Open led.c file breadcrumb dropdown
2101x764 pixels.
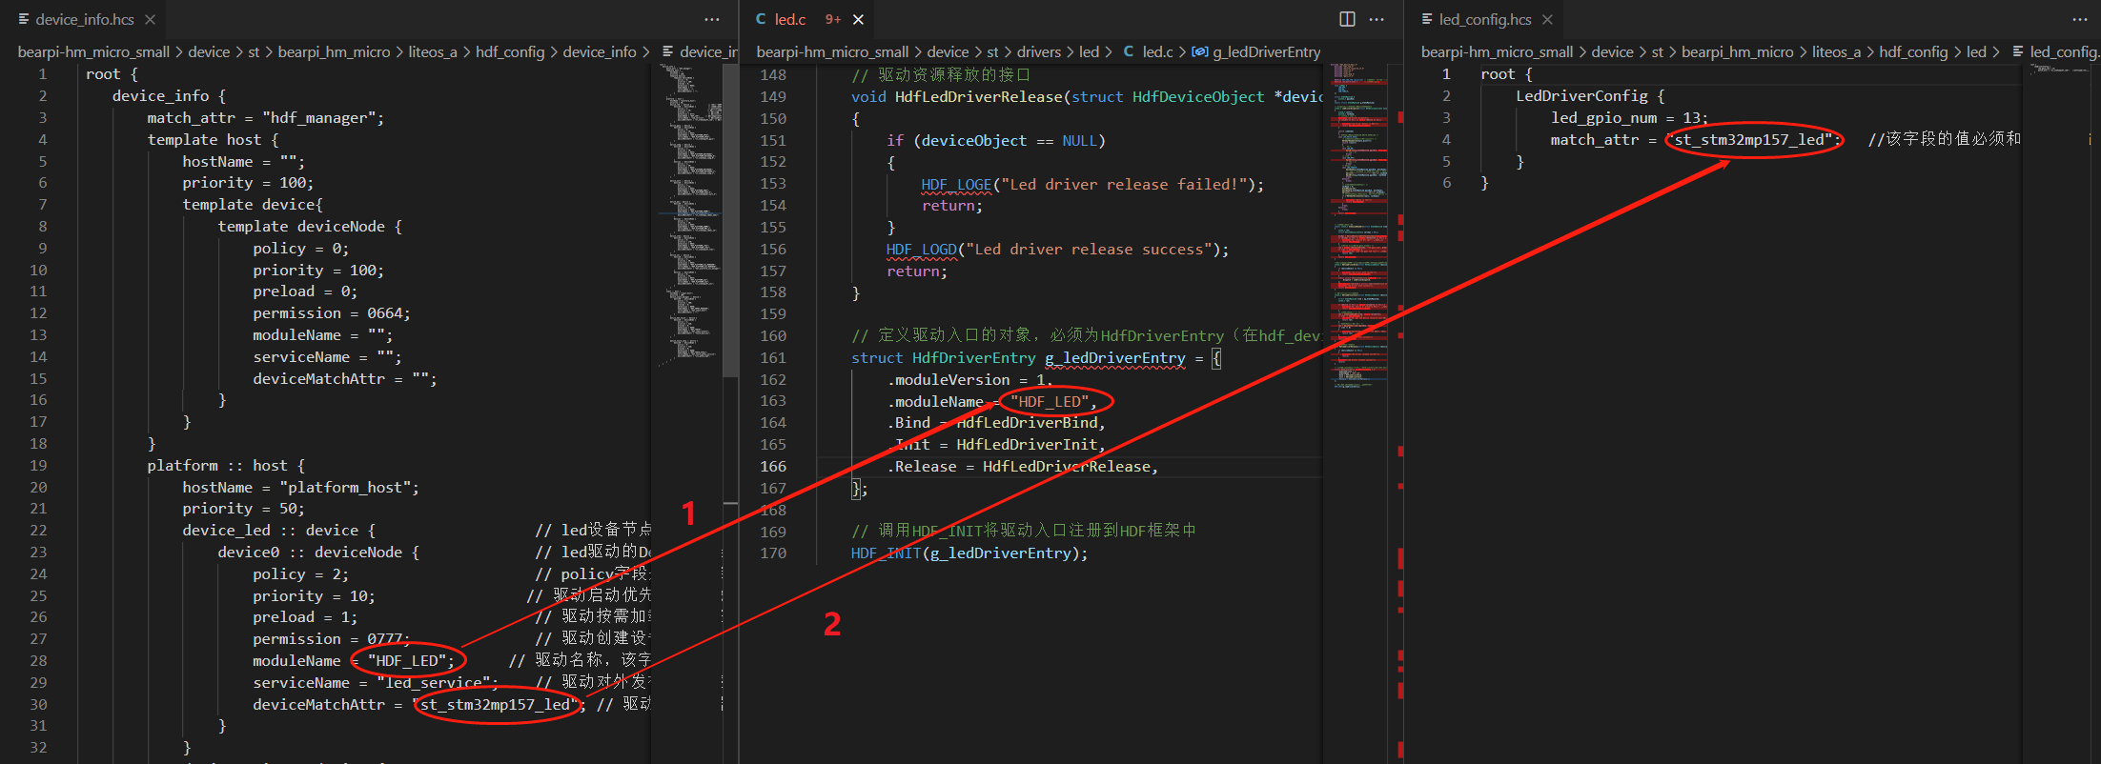coord(1157,51)
